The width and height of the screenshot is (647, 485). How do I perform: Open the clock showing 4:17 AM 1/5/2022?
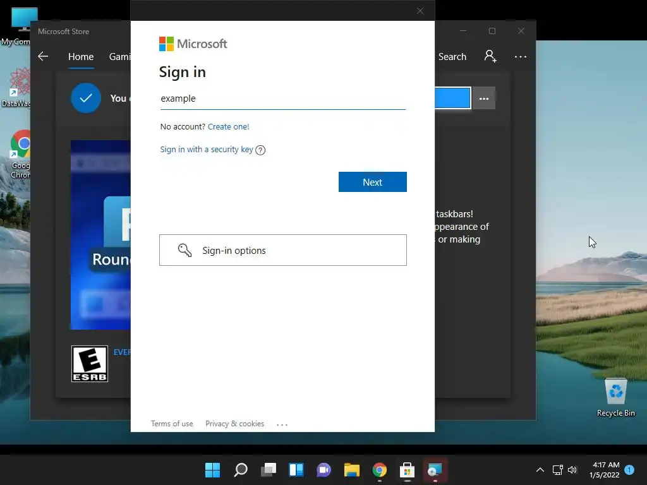605,470
